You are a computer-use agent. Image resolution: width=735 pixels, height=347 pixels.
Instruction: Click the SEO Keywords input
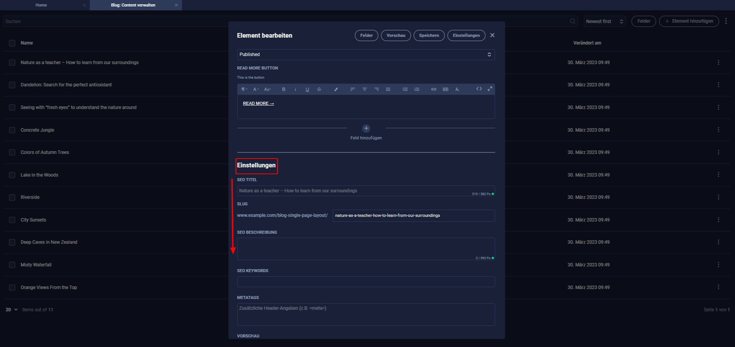coord(366,282)
